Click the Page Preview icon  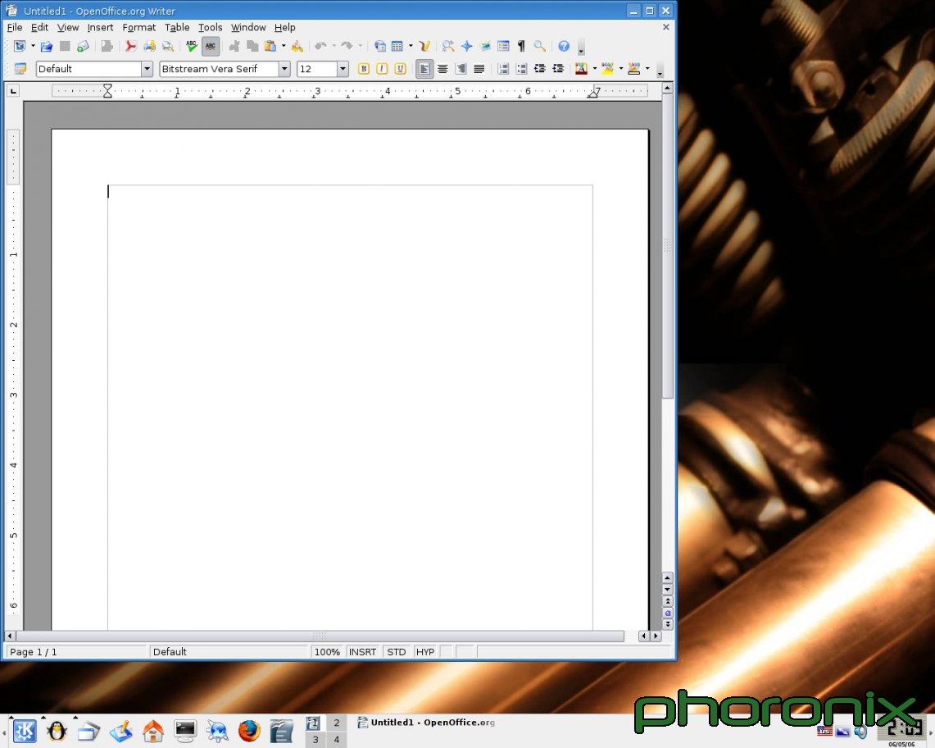point(167,47)
